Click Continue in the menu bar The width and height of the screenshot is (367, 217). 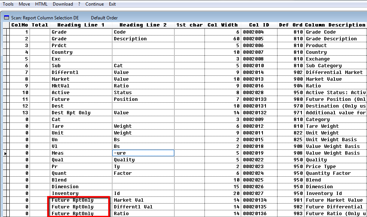(94, 4)
